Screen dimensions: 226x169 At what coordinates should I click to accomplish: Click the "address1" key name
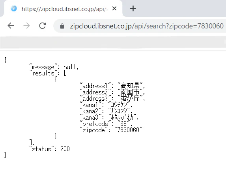95,86
